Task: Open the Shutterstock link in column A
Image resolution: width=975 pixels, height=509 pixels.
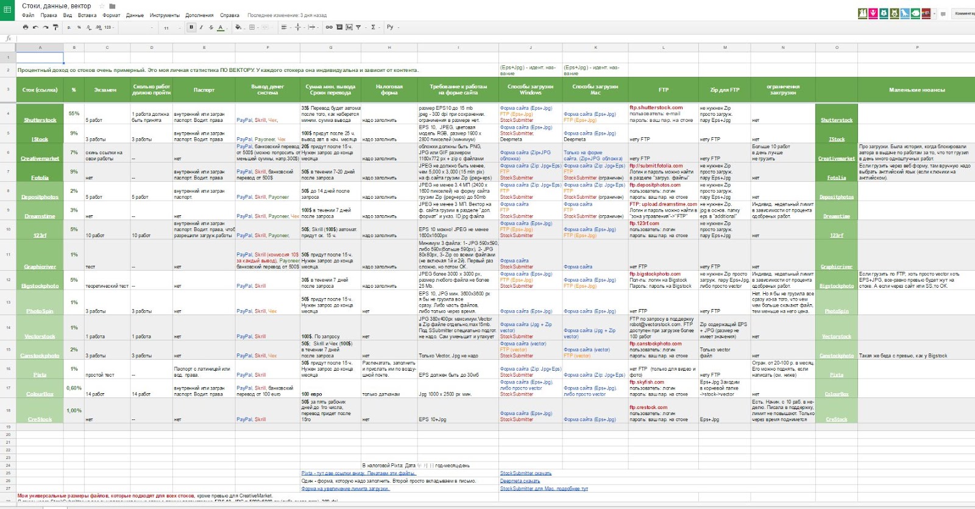Action: [40, 120]
